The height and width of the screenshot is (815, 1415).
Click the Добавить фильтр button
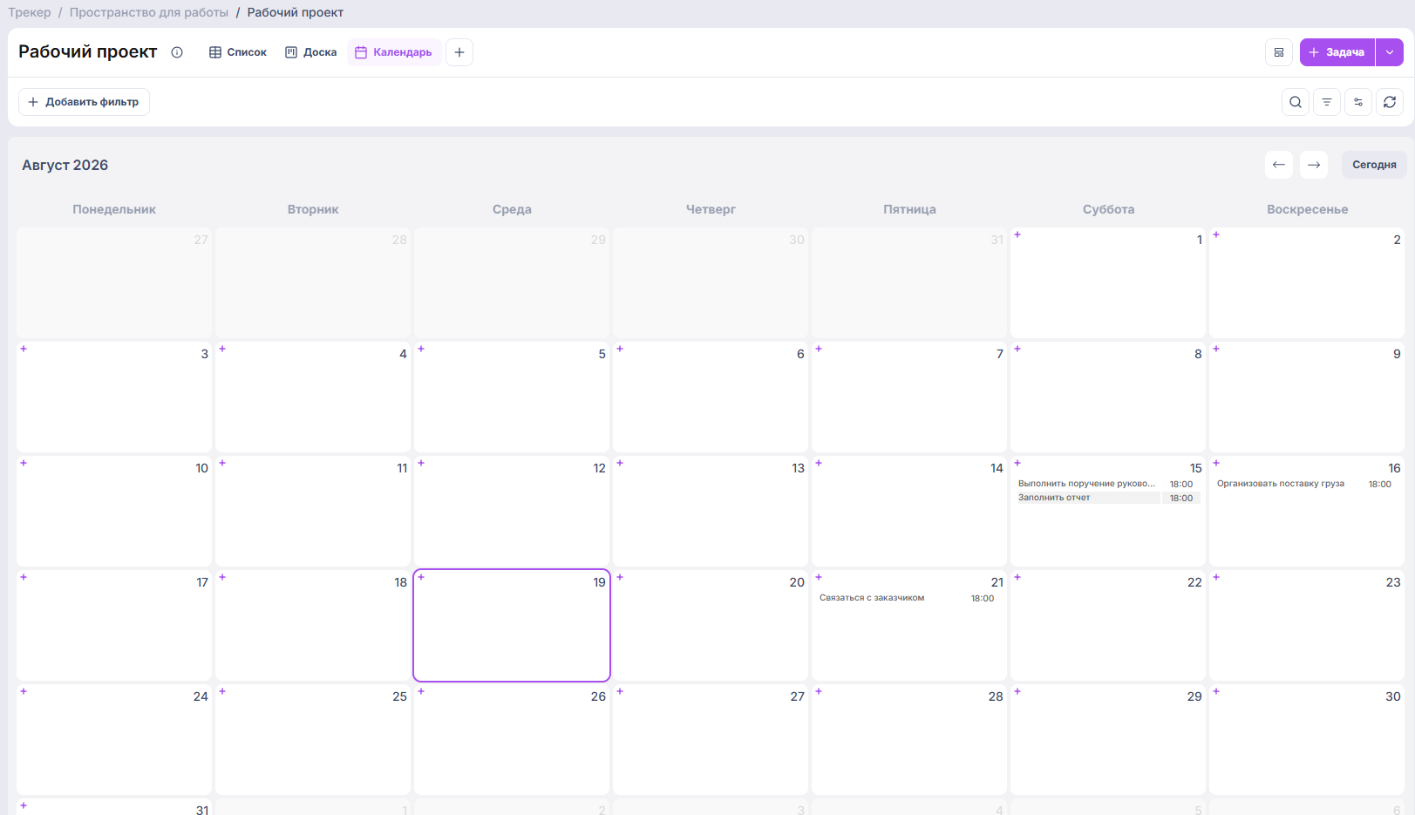pos(84,102)
